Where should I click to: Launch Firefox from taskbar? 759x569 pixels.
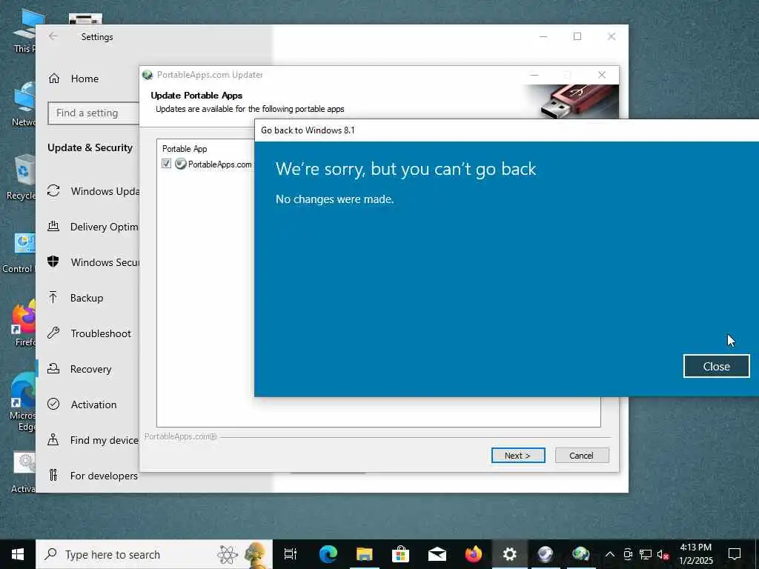click(473, 554)
